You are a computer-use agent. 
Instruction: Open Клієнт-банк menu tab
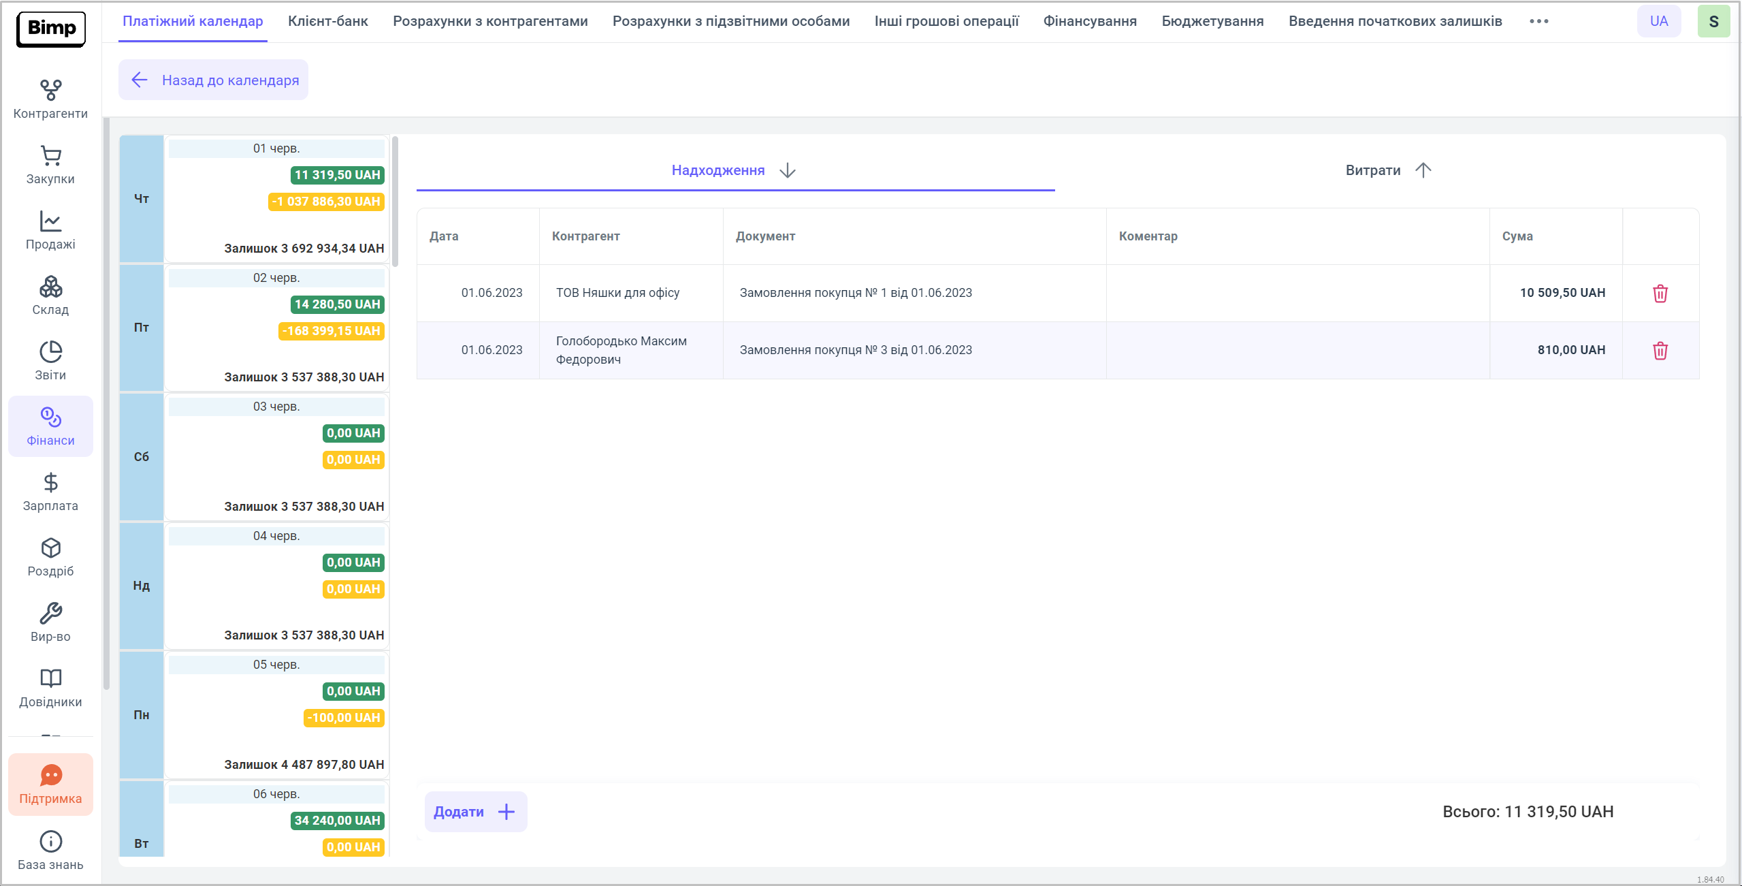pyautogui.click(x=327, y=21)
